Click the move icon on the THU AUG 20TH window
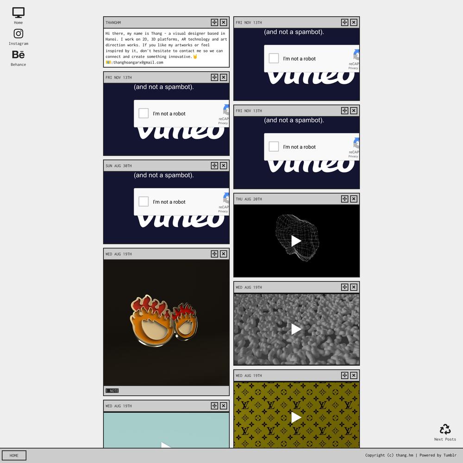Image resolution: width=463 pixels, height=463 pixels. point(344,199)
